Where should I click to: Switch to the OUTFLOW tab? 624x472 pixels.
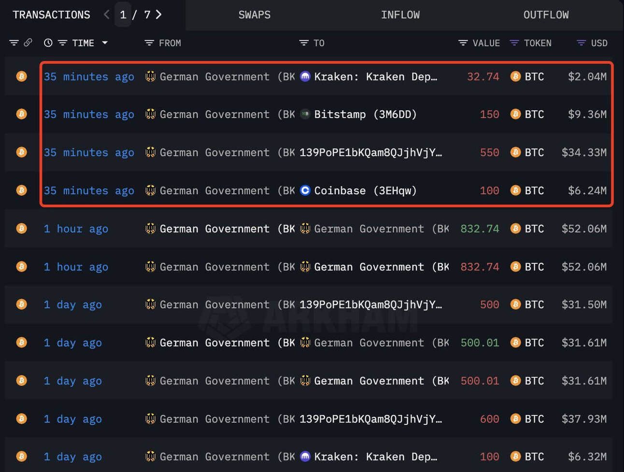(546, 15)
